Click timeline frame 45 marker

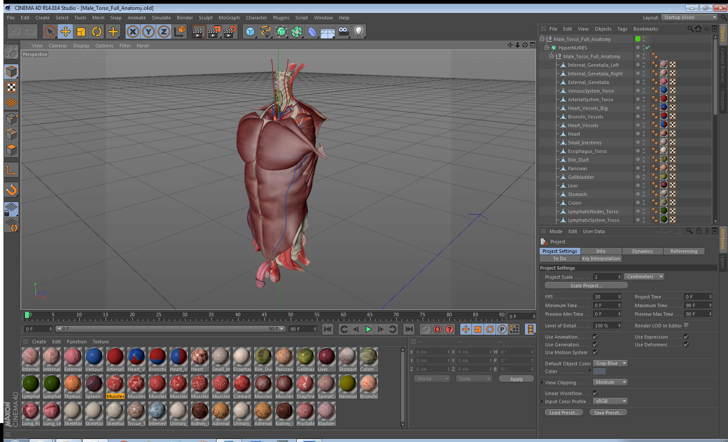coord(264,316)
